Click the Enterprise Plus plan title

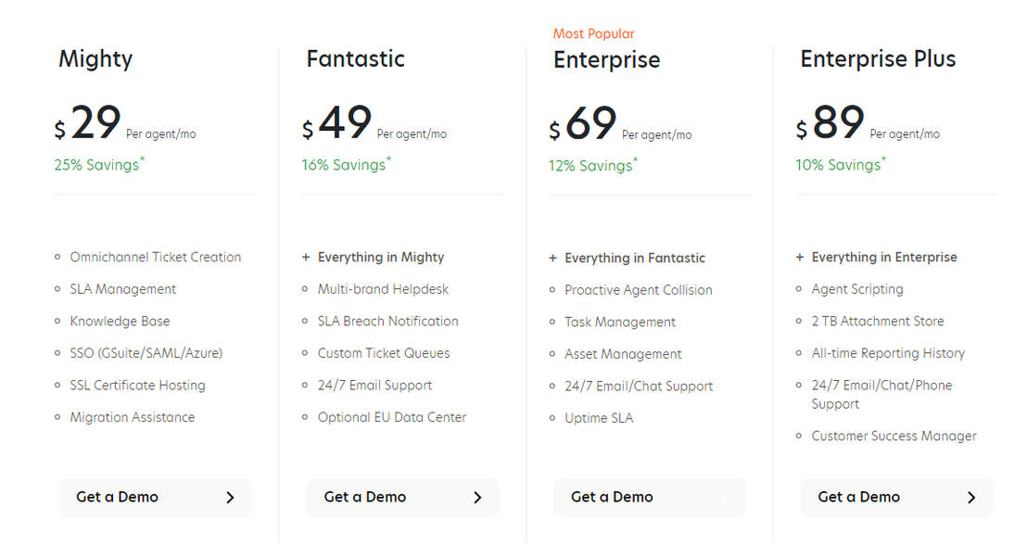pyautogui.click(x=878, y=59)
